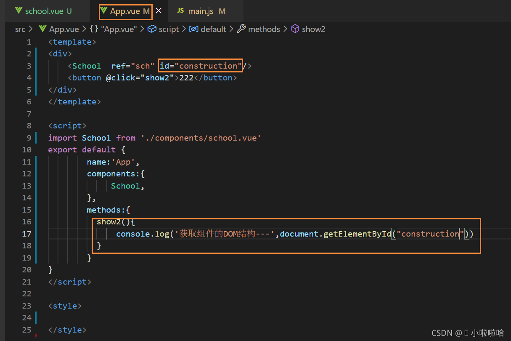
Task: Click the cube icon before script breadcrumb
Action: 152,29
